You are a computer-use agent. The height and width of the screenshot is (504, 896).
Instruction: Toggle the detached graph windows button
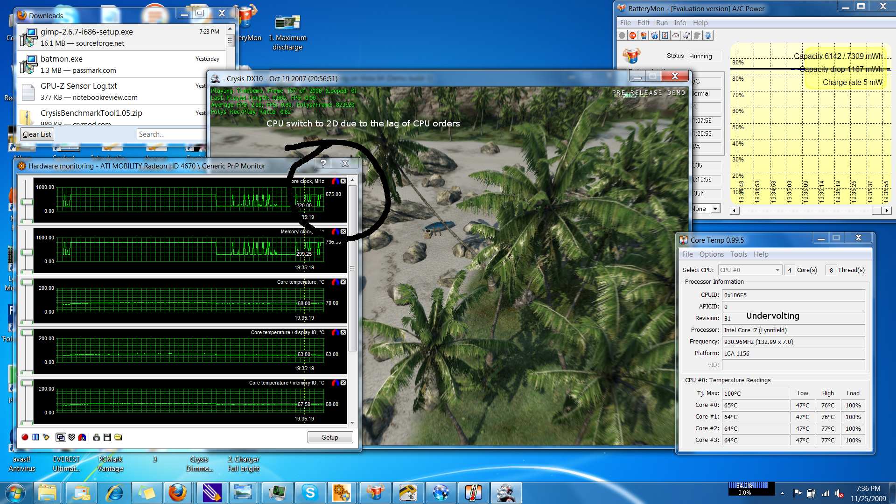pyautogui.click(x=61, y=437)
